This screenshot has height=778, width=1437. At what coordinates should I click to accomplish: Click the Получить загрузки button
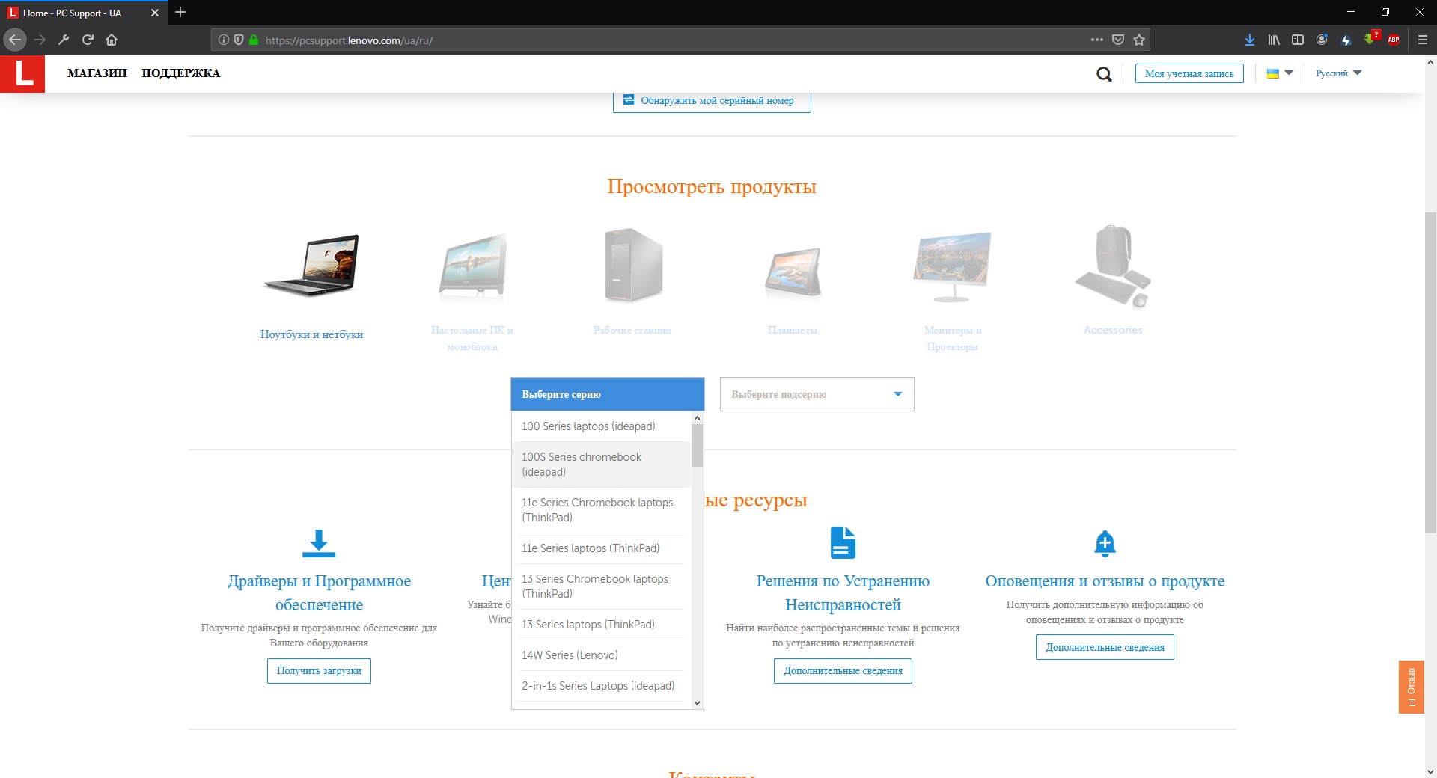click(319, 671)
